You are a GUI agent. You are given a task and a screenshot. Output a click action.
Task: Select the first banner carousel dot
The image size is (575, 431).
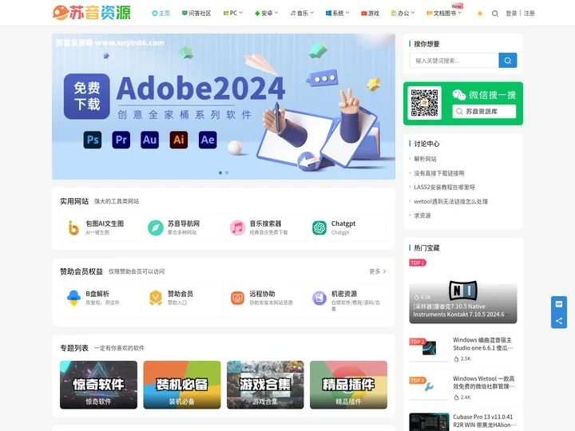[x=220, y=172]
